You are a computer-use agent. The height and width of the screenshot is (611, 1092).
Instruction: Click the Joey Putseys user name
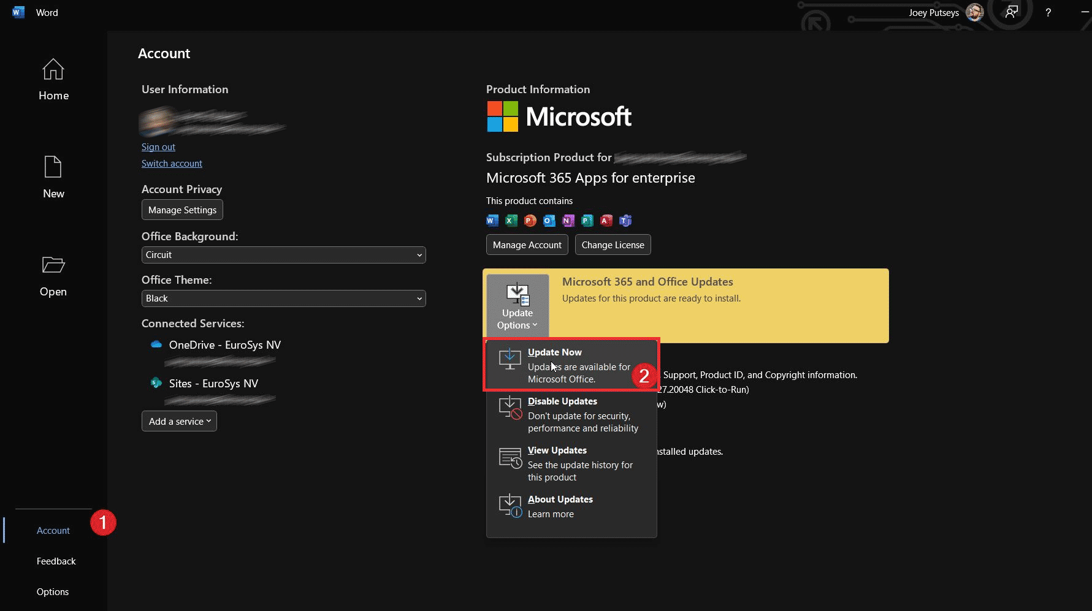pyautogui.click(x=934, y=13)
